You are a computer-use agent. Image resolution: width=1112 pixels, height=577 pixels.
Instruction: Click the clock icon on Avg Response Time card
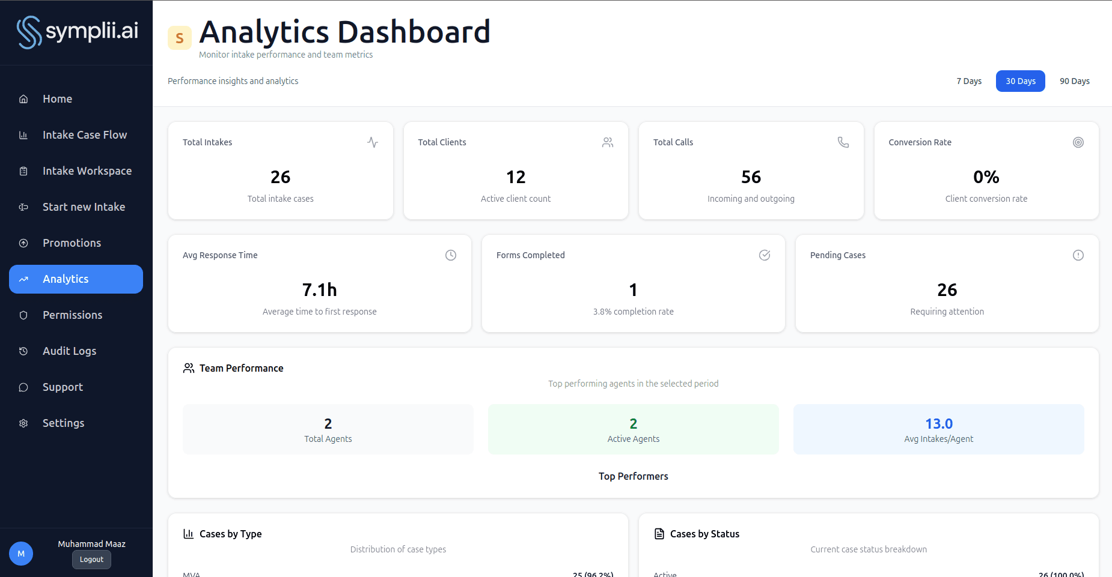click(451, 255)
